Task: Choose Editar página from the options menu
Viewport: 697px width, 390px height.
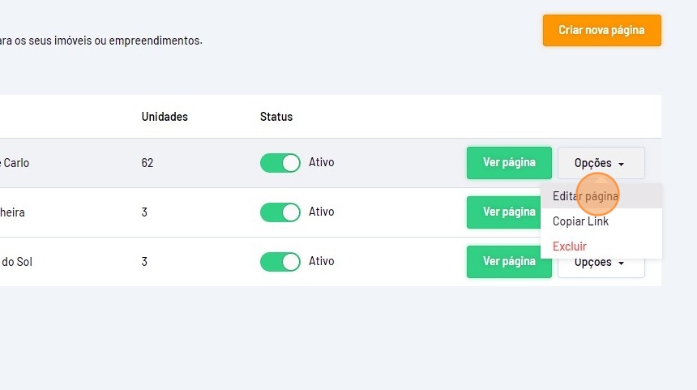Action: (x=585, y=196)
